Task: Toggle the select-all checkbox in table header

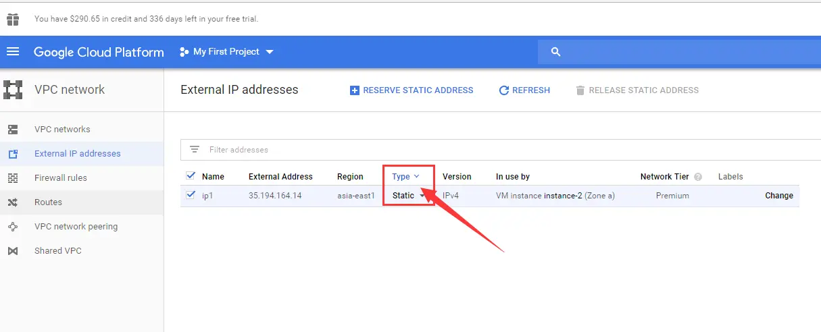Action: (x=191, y=176)
